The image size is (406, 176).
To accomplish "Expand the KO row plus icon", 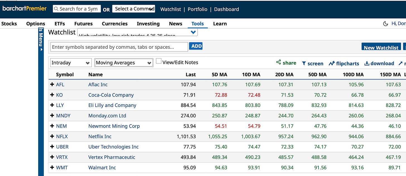I will click(52, 95).
